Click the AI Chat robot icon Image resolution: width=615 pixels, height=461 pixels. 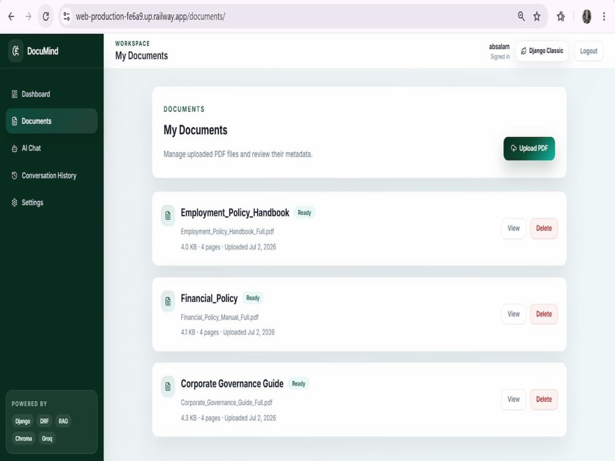15,148
